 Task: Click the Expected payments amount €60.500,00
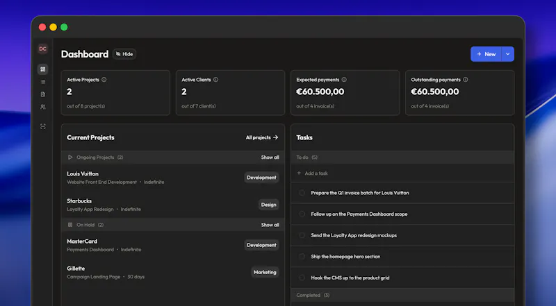320,92
